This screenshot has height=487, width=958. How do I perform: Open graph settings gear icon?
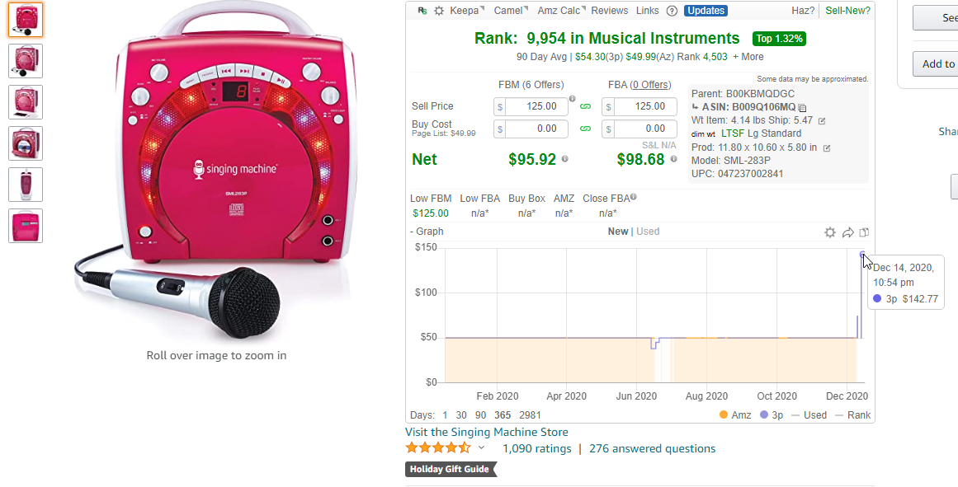coord(830,232)
